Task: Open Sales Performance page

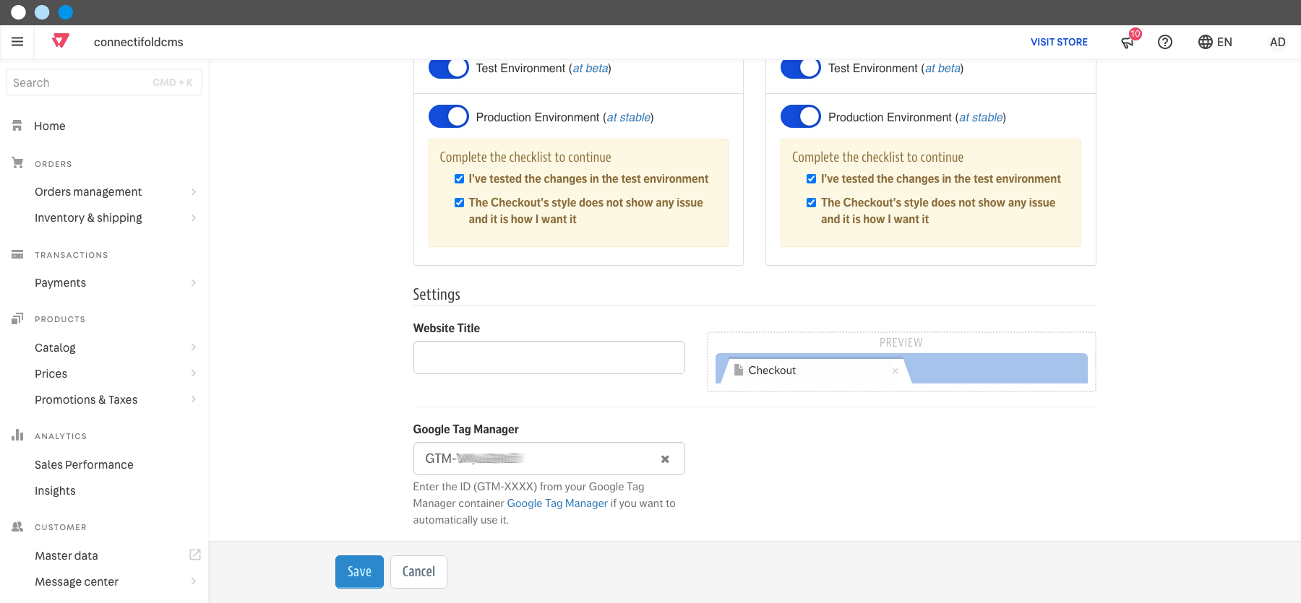Action: pos(84,464)
